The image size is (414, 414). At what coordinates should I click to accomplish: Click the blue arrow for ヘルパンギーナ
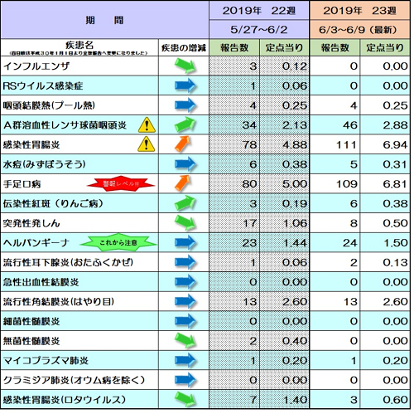coord(185,242)
